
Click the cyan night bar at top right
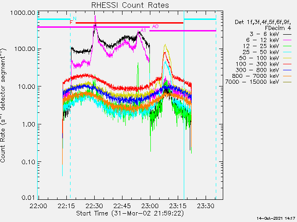[200, 19]
